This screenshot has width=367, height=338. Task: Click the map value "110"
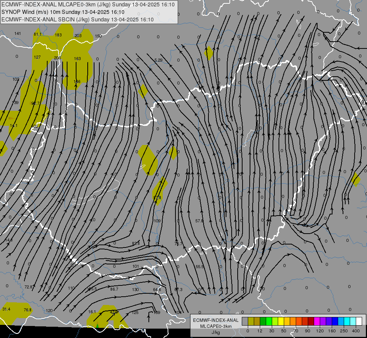tap(71, 288)
